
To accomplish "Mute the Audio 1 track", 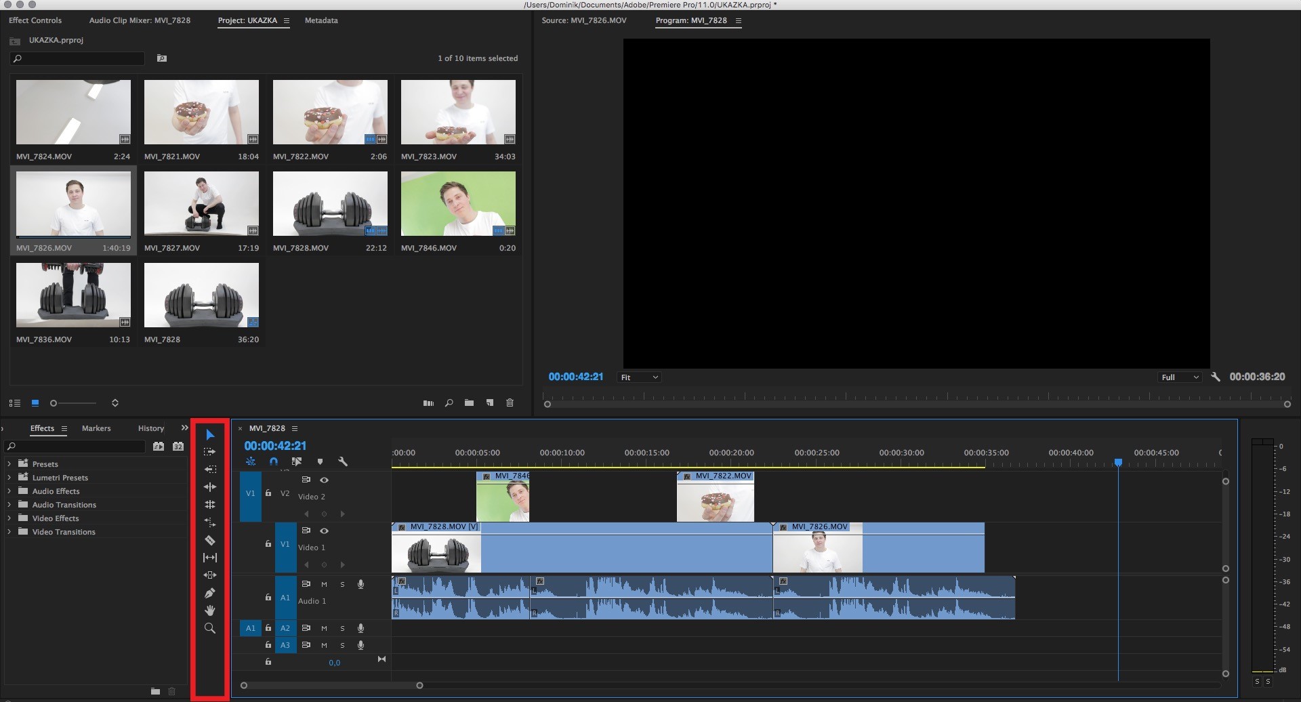I will click(324, 584).
